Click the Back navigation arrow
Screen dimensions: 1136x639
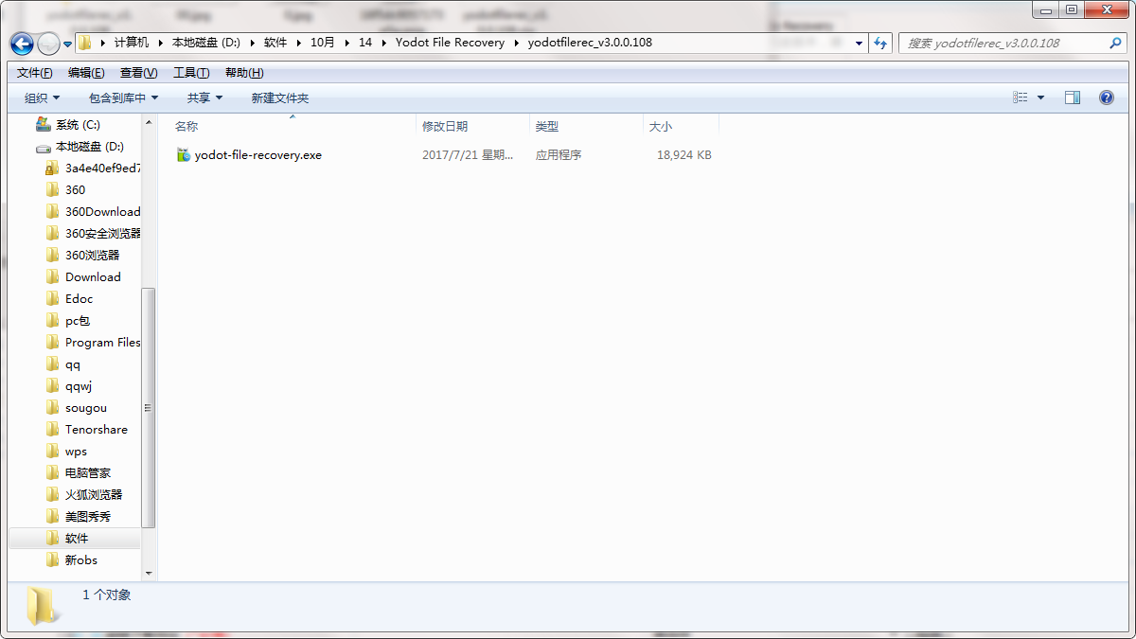click(22, 44)
